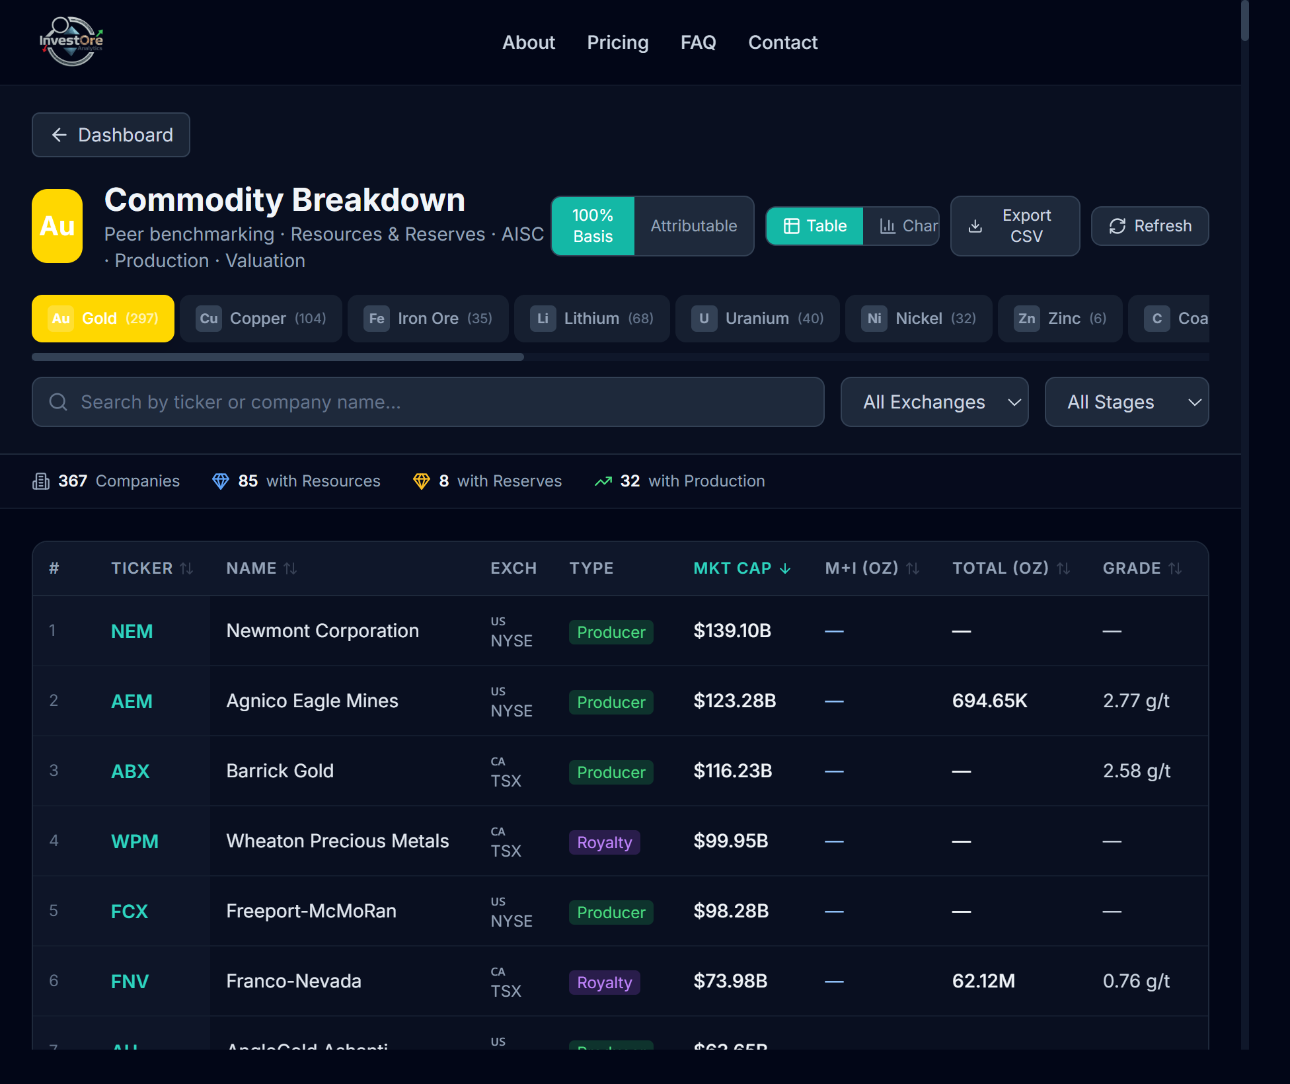Open the All Exchanges dropdown

[934, 402]
